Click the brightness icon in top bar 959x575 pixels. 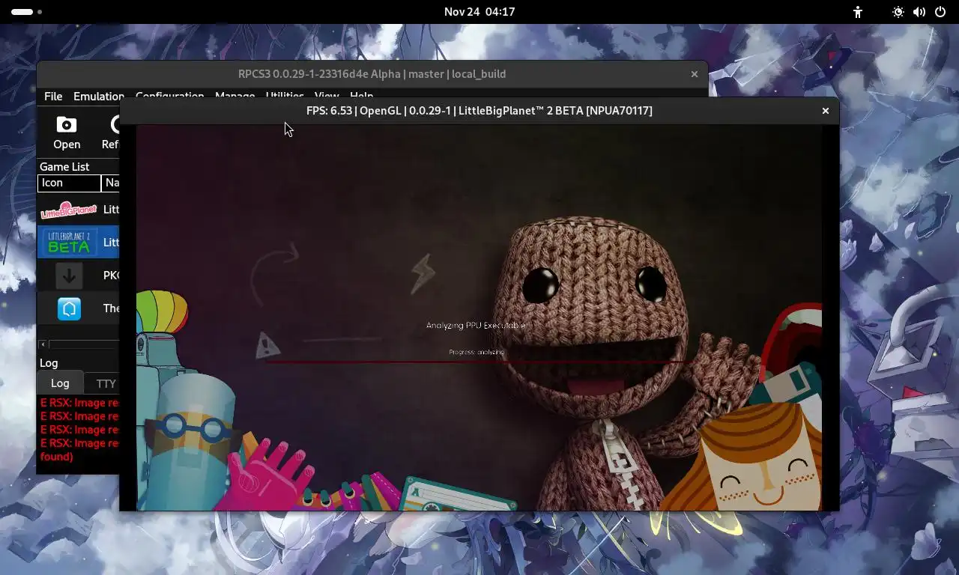[898, 12]
